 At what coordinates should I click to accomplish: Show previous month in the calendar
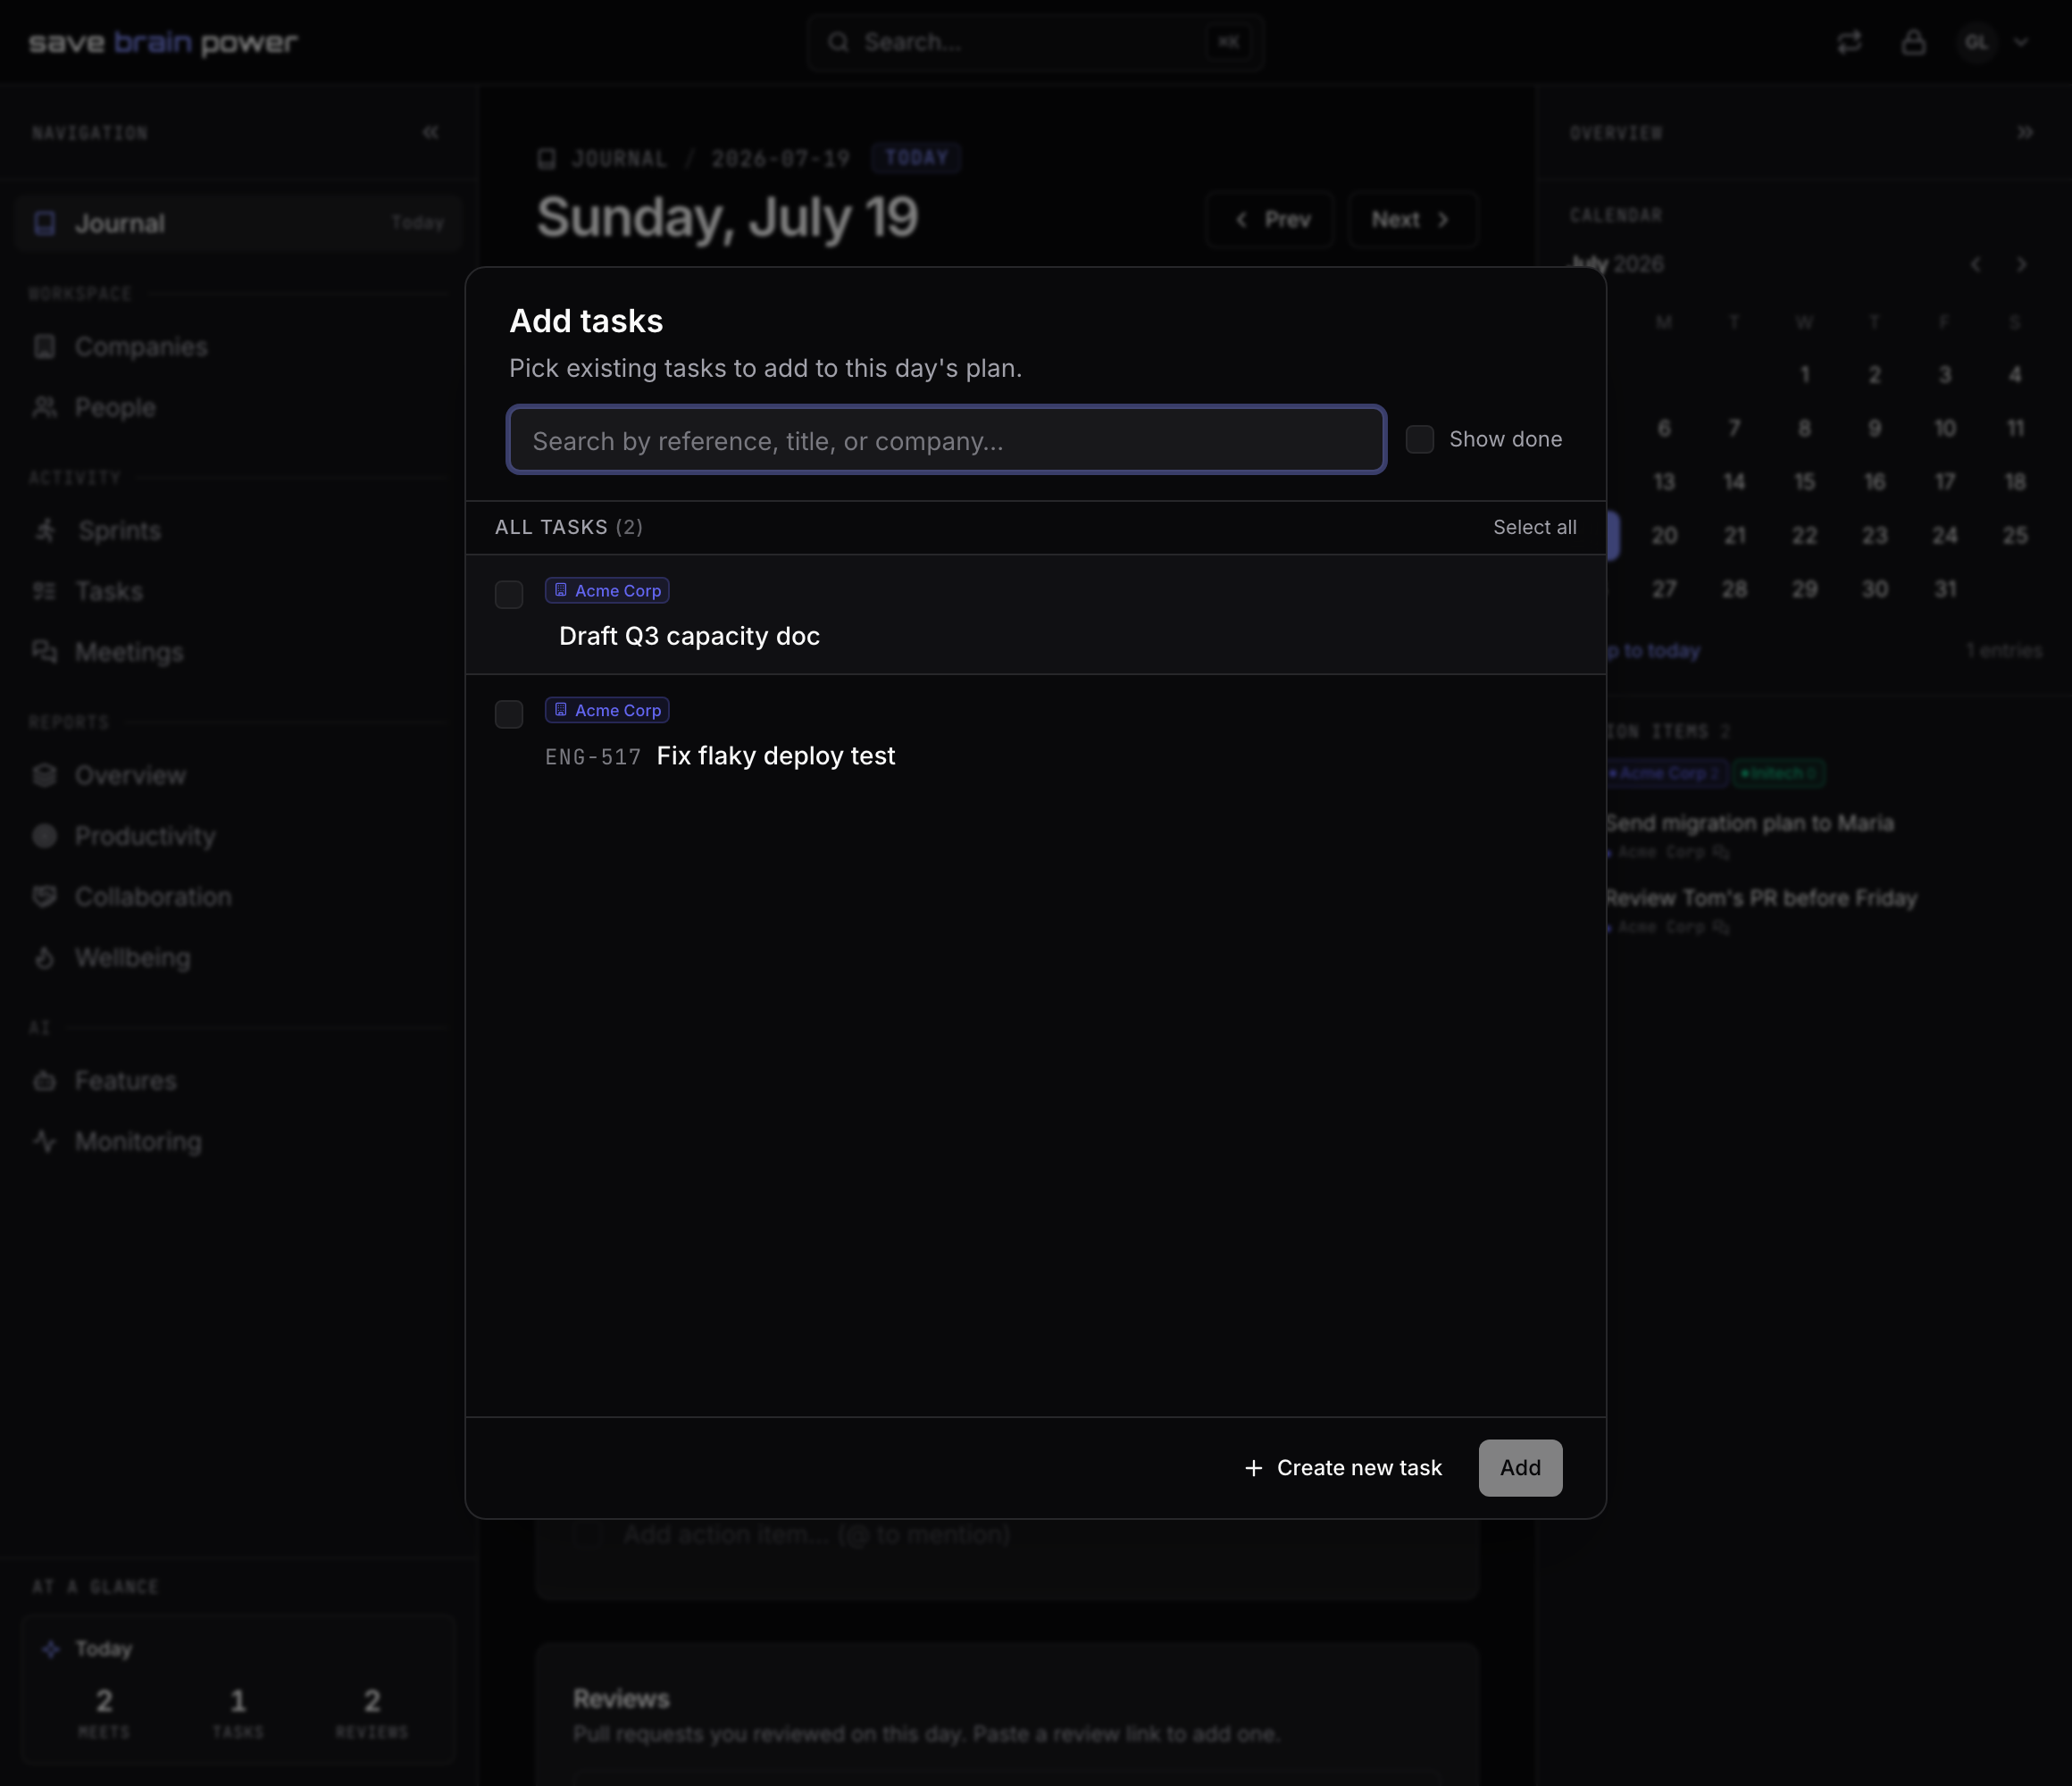point(1976,264)
